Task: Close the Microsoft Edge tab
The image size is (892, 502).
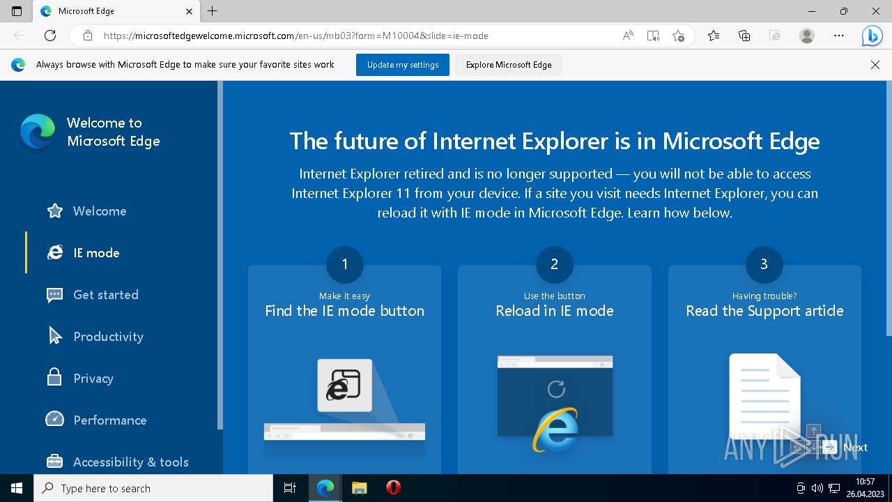Action: pos(190,11)
